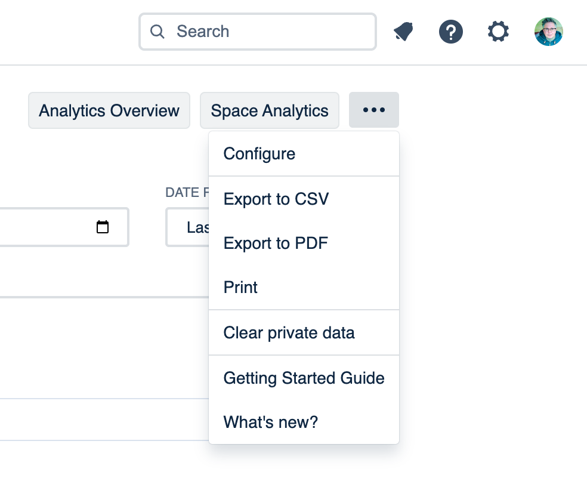
Task: Go to Analytics Overview
Action: (109, 110)
